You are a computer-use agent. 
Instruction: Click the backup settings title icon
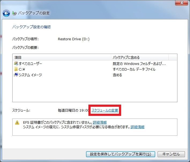point(14,13)
